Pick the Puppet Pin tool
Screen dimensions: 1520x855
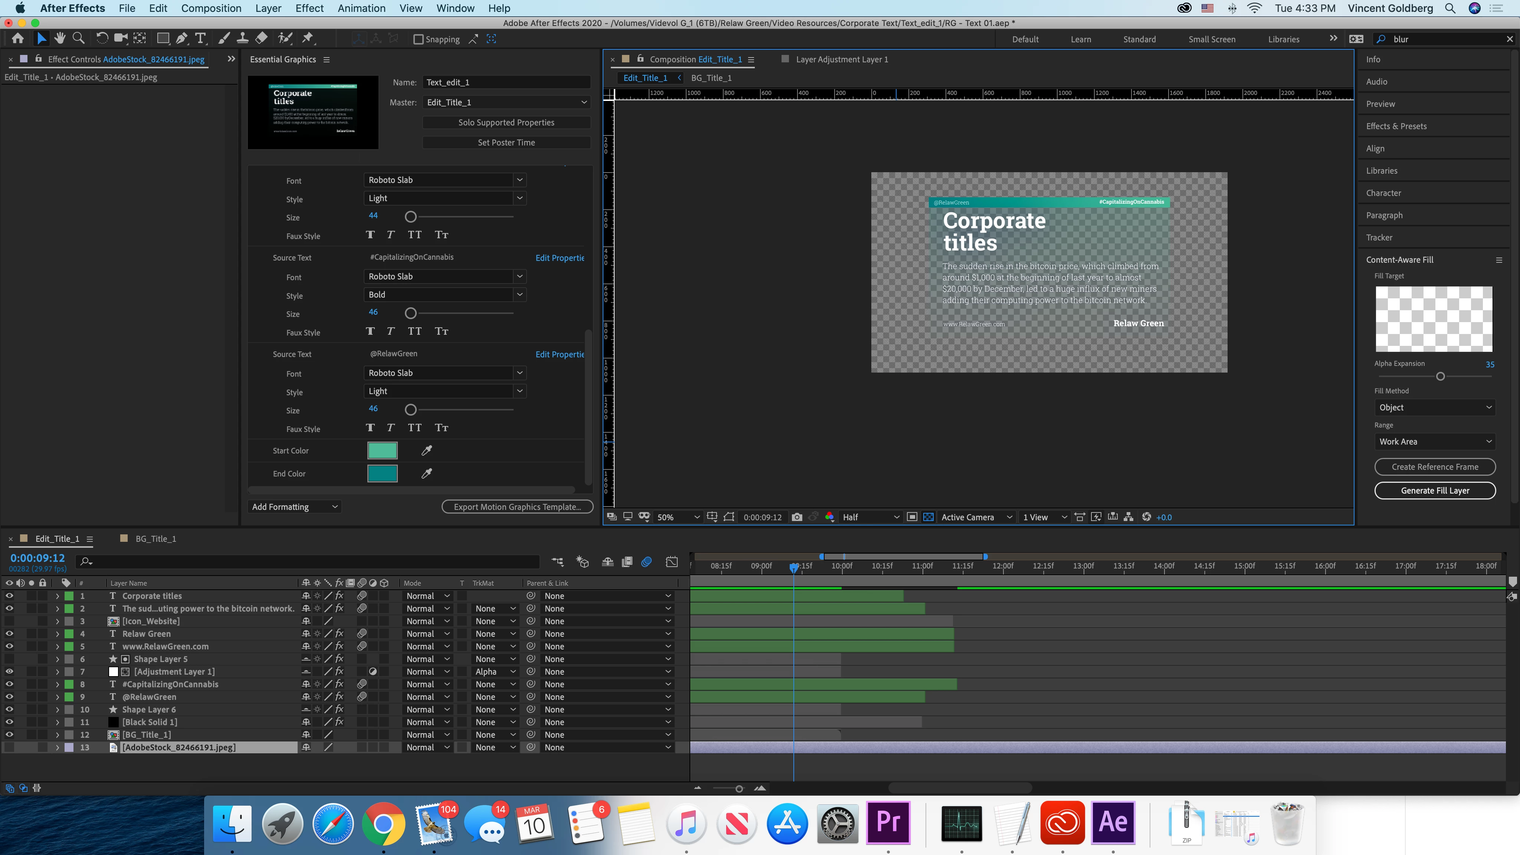[x=307, y=39]
